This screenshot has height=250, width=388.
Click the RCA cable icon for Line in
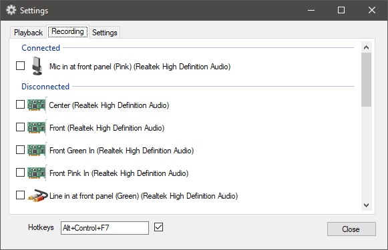37,195
